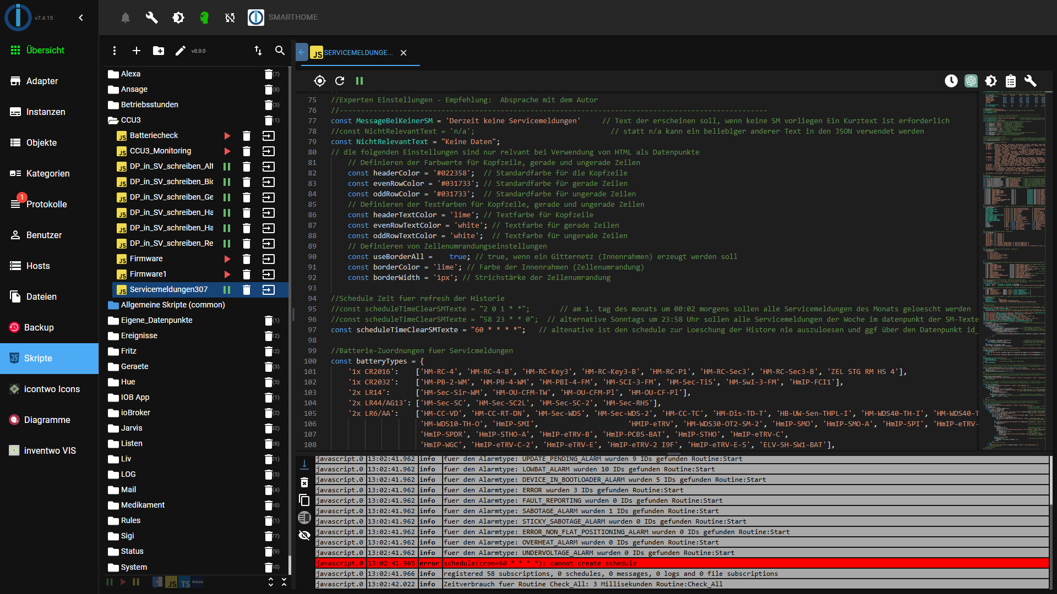Image resolution: width=1057 pixels, height=594 pixels.
Task: Expand the Betriebsstunden folder
Action: 113,105
